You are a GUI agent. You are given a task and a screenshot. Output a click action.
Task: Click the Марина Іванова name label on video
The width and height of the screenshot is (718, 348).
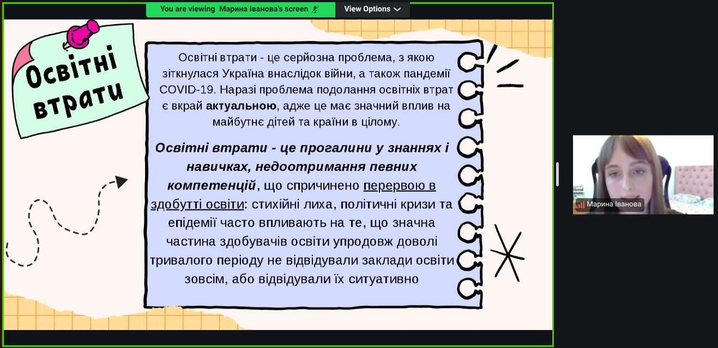[x=614, y=205]
